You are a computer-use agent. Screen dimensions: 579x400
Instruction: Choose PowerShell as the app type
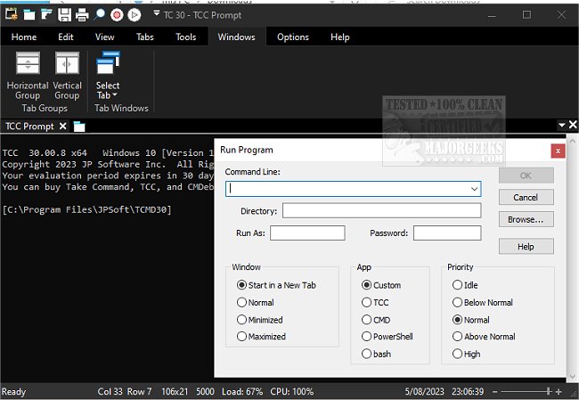click(367, 337)
